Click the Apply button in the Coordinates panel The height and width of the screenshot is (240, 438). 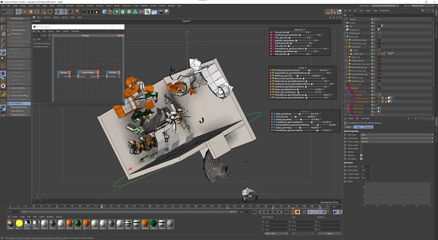329,234
